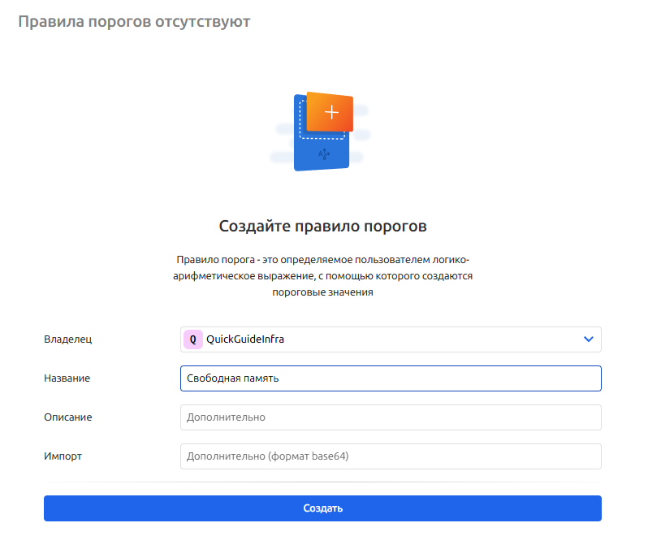Click the white dashed outline in the illustration
This screenshot has width=648, height=536.
point(302,122)
